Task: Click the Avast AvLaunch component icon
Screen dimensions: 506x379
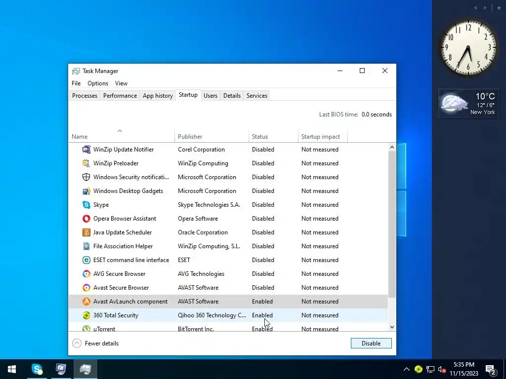Action: pyautogui.click(x=86, y=302)
